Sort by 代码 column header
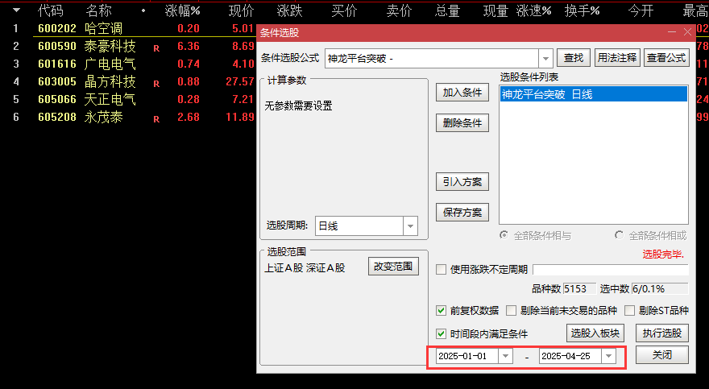Screen dimensions: 709x389 point(51,10)
